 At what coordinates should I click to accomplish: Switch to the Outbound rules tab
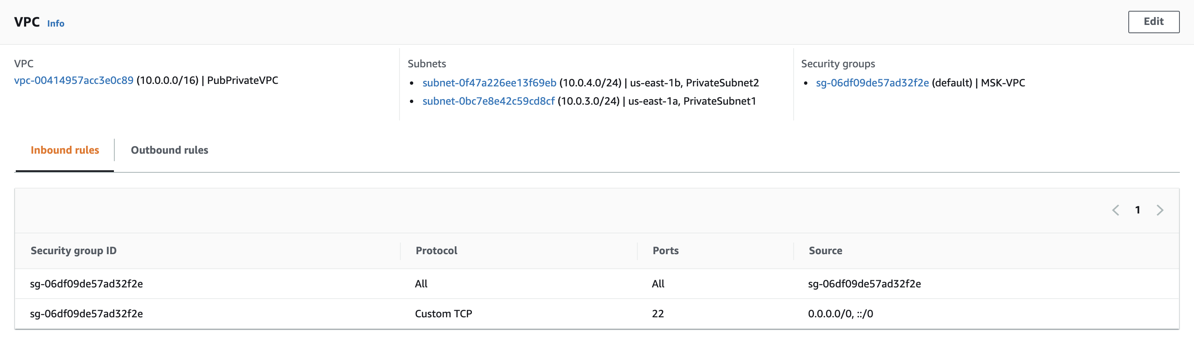[170, 150]
